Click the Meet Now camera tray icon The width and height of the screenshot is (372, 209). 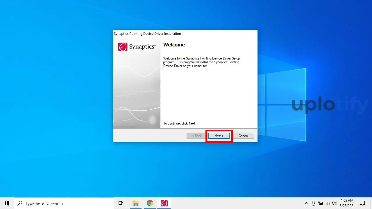[314, 203]
